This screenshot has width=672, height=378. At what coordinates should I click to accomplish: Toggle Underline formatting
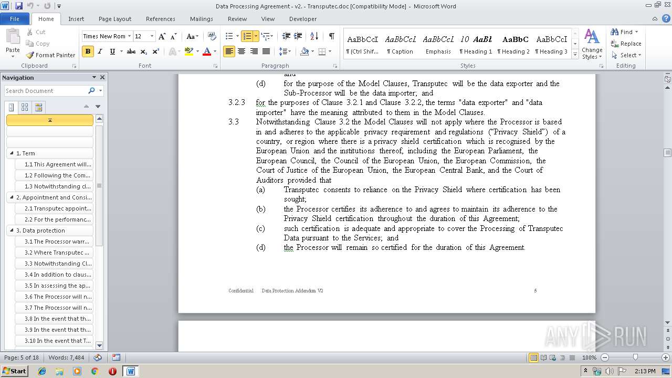[x=112, y=51]
